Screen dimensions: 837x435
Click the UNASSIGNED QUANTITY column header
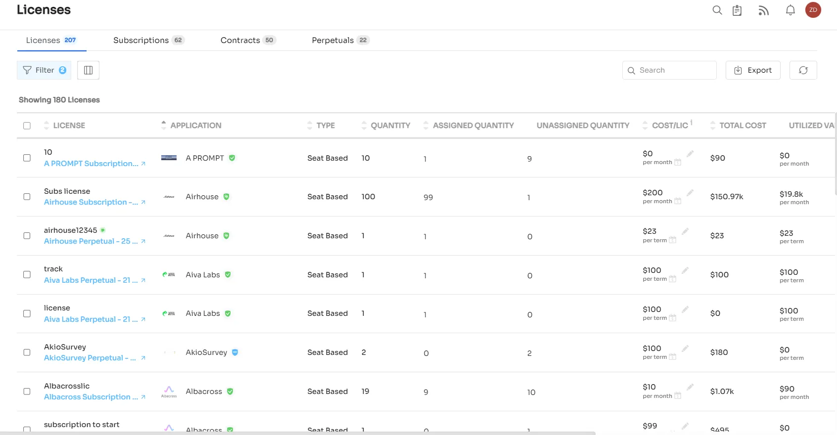click(x=583, y=126)
